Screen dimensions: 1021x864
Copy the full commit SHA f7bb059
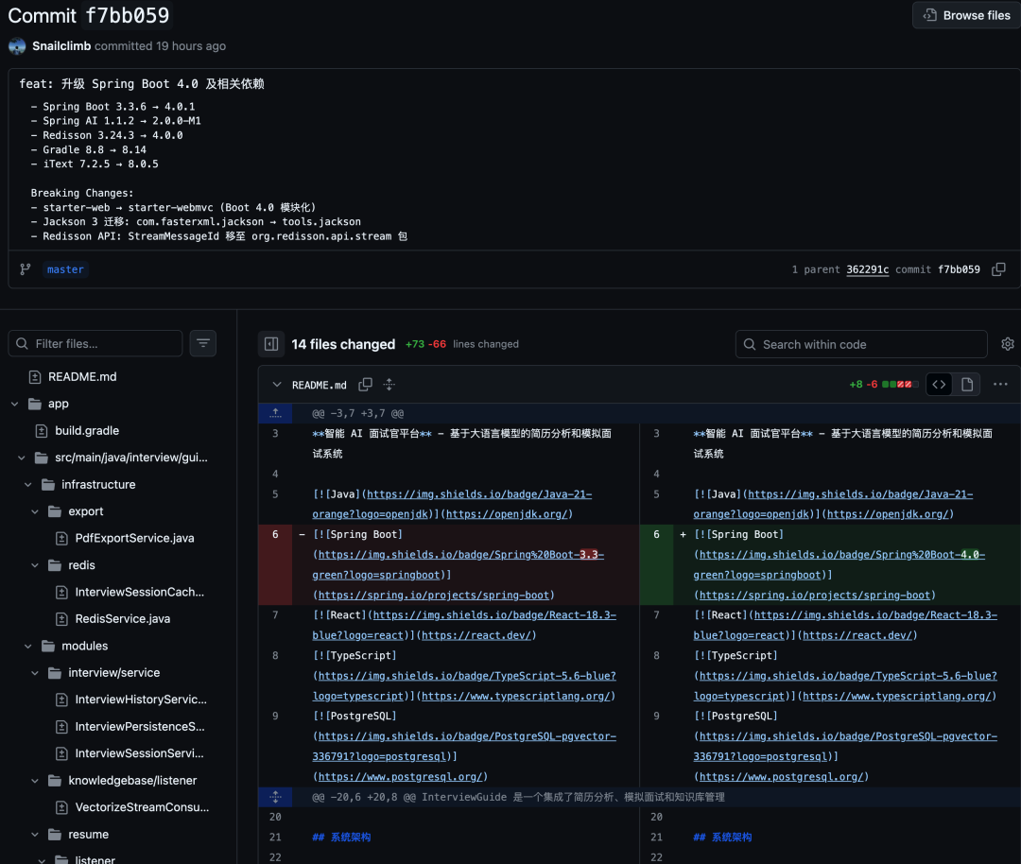[x=998, y=269]
